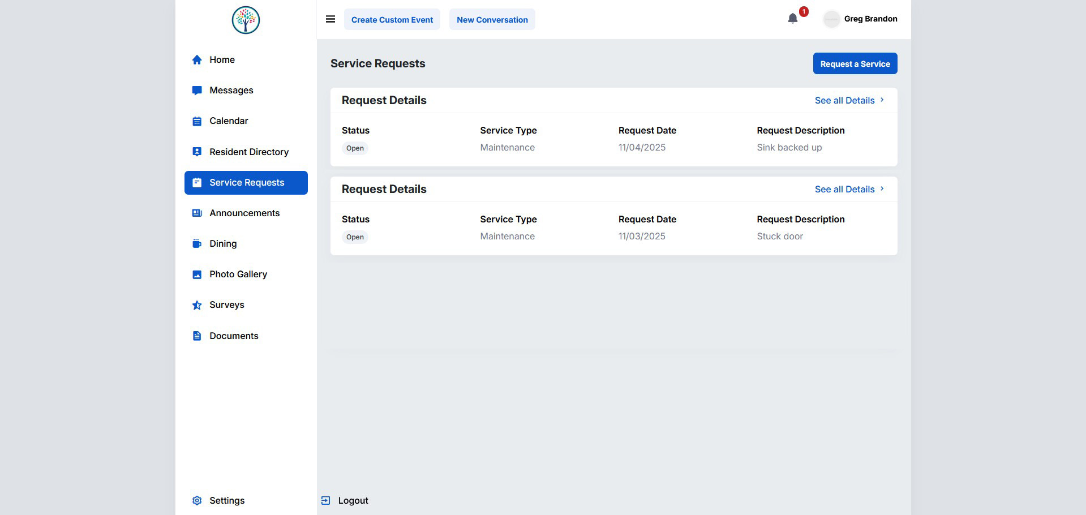Click the Request a Service button
This screenshot has width=1086, height=515.
[x=855, y=63]
